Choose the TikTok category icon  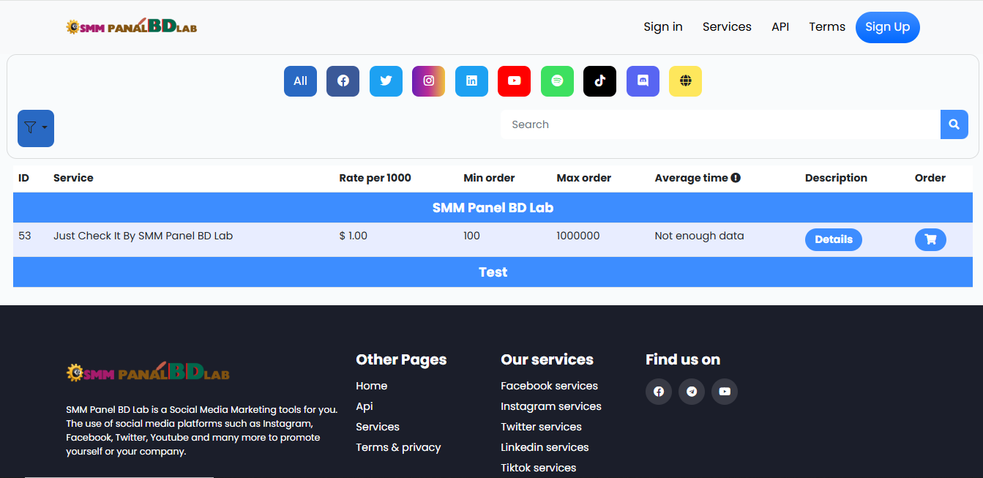[x=599, y=81]
